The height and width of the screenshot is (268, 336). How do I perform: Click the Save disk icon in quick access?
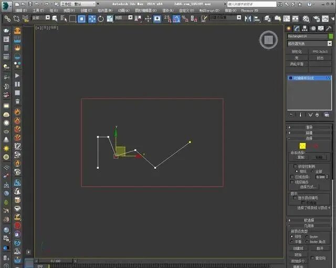point(30,4)
